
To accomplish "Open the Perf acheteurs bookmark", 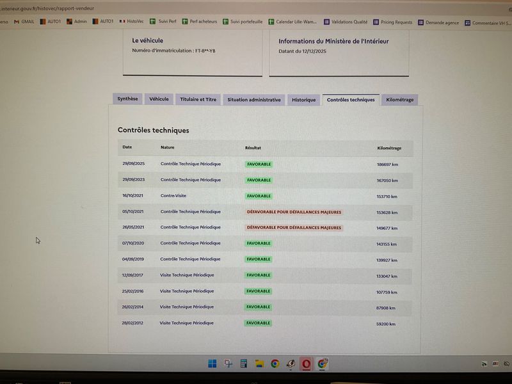I will pyautogui.click(x=200, y=21).
